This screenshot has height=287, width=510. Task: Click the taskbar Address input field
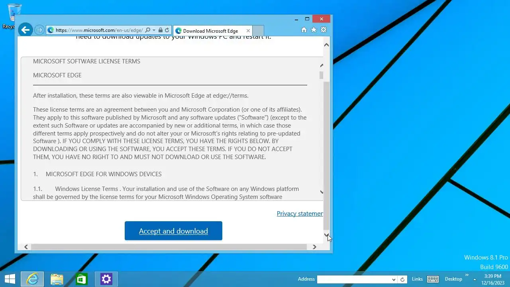(354, 279)
